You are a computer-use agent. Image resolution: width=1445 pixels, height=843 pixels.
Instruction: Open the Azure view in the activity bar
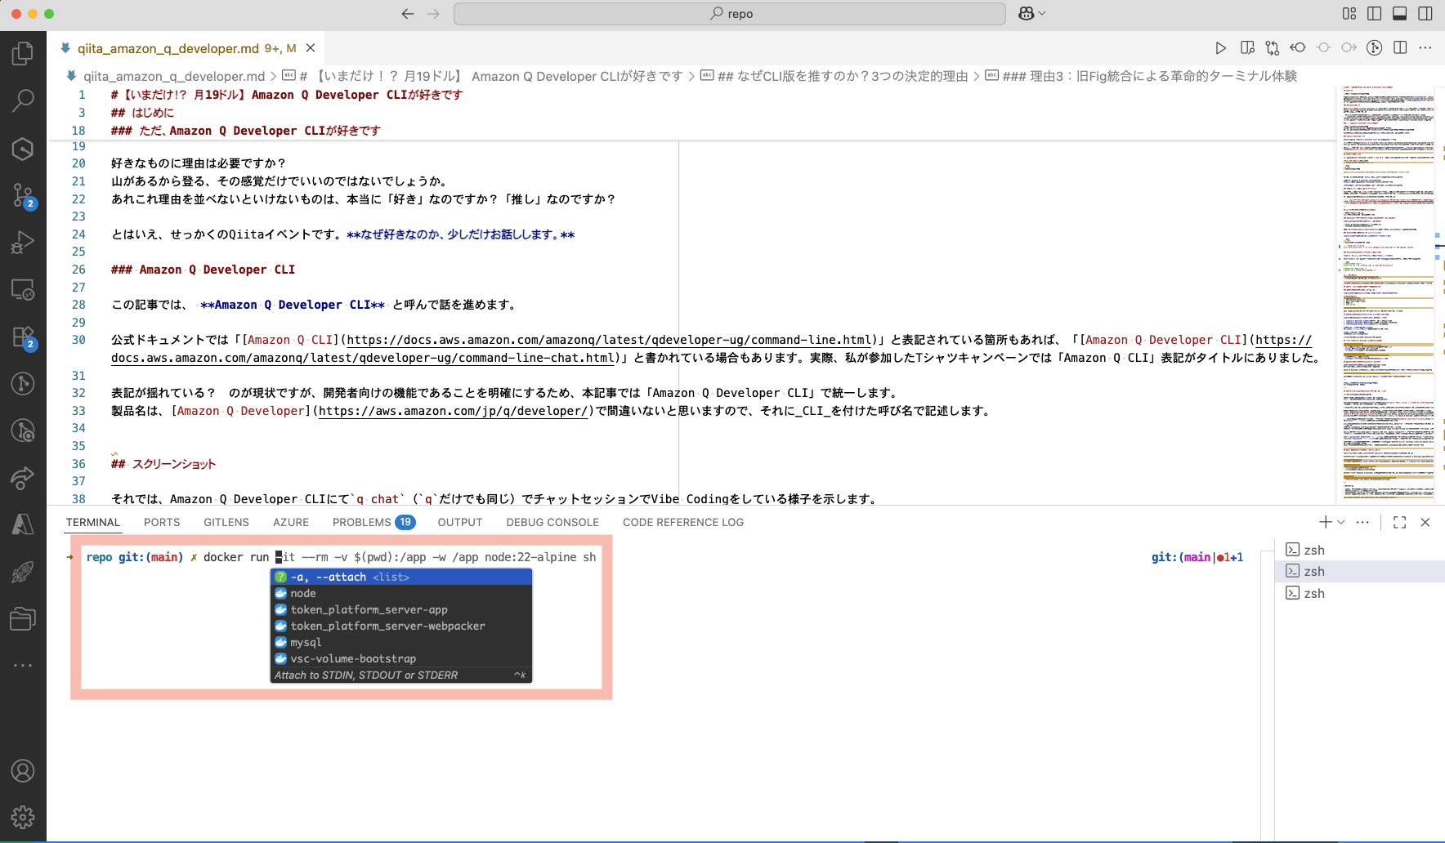click(x=23, y=524)
